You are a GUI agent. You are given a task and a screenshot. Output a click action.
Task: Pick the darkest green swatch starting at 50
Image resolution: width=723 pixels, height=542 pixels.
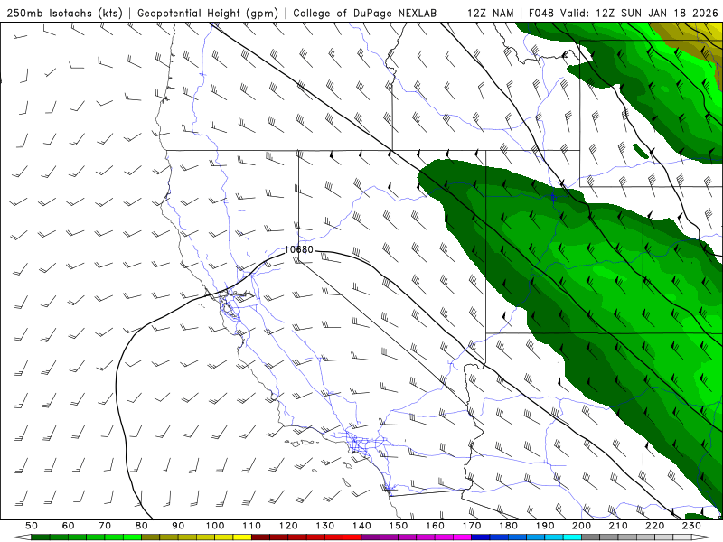[x=41, y=537]
